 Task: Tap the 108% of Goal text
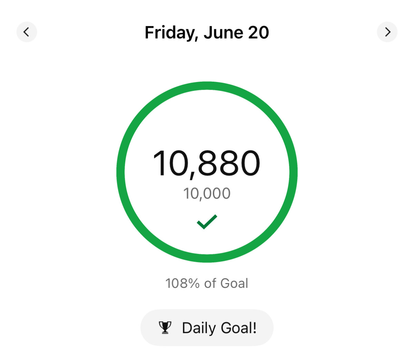click(207, 283)
